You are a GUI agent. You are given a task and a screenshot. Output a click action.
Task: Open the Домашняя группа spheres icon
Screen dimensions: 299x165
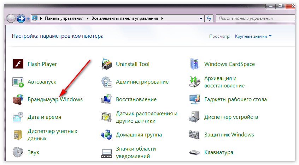coord(106,135)
